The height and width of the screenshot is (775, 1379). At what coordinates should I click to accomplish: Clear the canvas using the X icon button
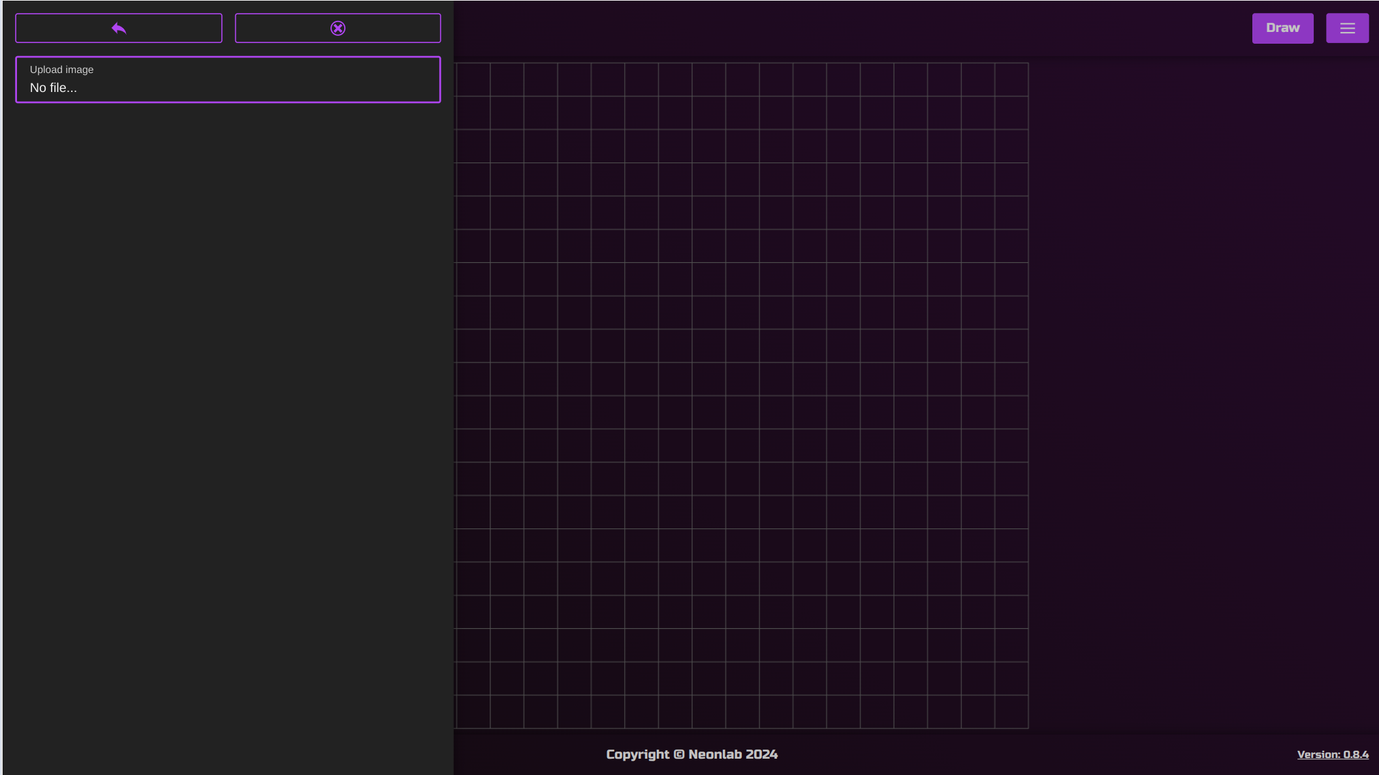pos(337,27)
